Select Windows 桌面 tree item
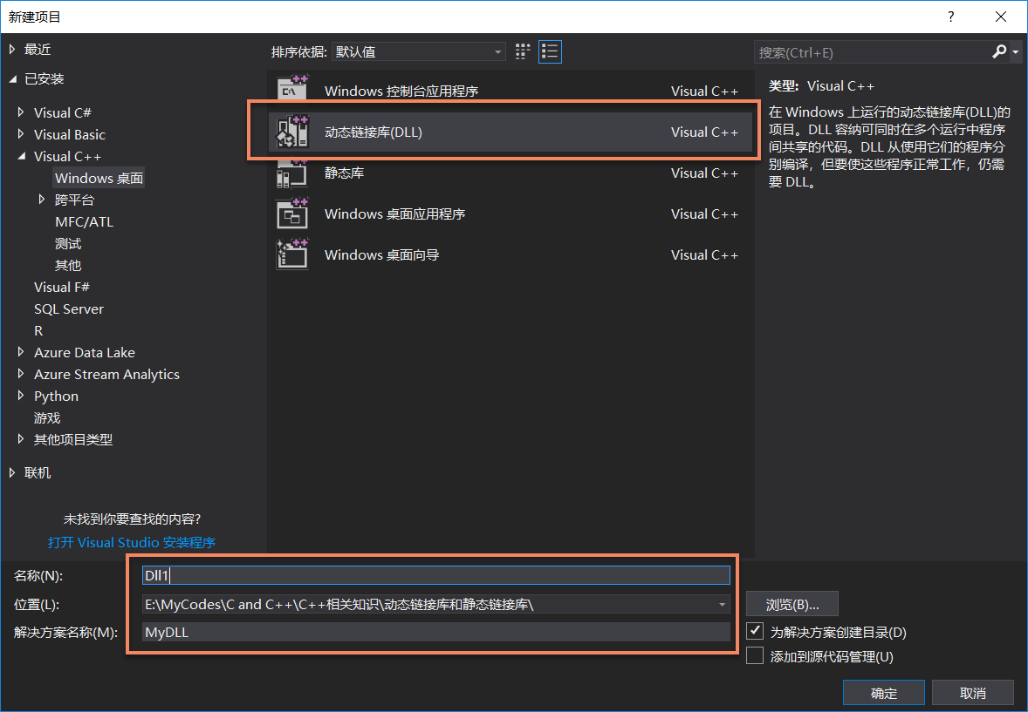 [x=99, y=178]
